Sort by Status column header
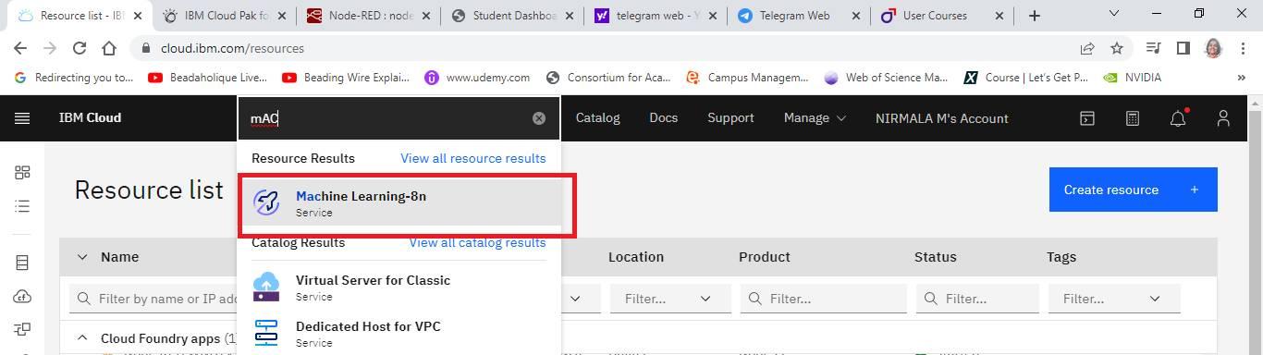 [936, 257]
